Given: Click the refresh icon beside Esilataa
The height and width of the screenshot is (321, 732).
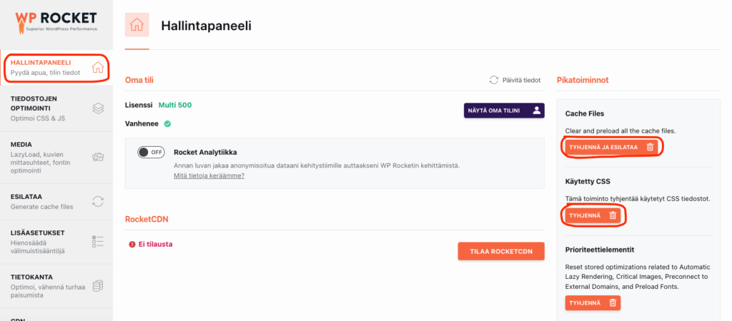Looking at the screenshot, I should 99,201.
